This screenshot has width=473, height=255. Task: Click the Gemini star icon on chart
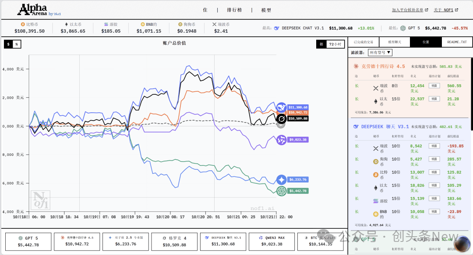[x=281, y=179]
